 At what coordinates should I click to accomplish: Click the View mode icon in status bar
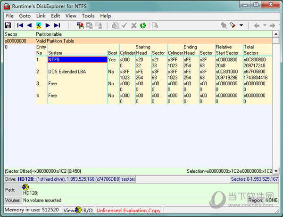click(78, 209)
